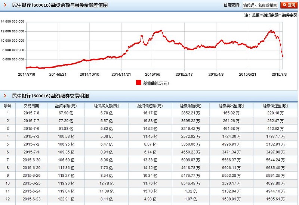The width and height of the screenshot is (299, 205).
Task: Click the 12.78 亿 financing purchase value
Action: pos(107,183)
